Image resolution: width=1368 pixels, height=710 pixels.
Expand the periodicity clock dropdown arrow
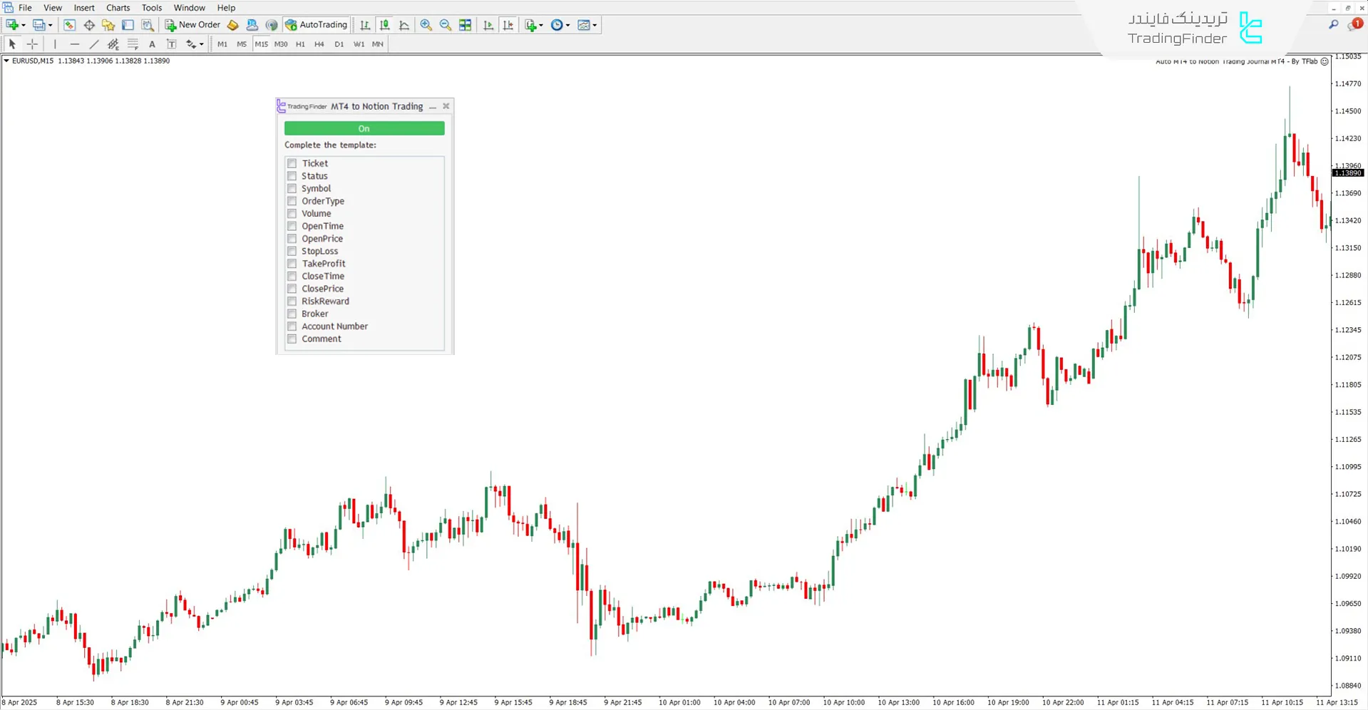point(568,26)
